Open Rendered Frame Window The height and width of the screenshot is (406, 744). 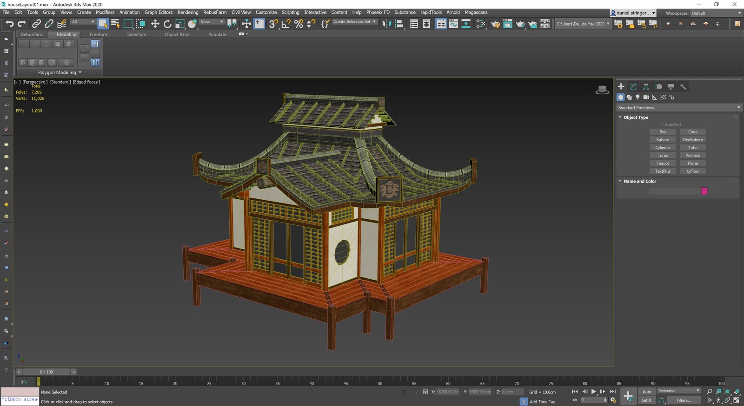[508, 24]
